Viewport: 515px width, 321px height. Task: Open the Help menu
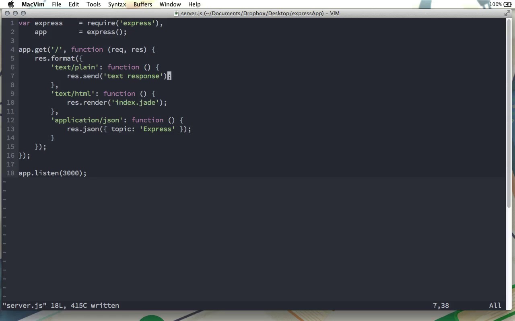[x=194, y=4]
